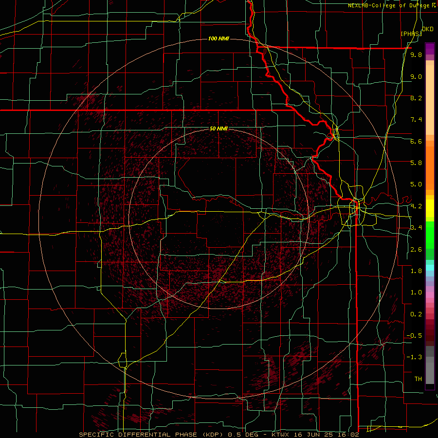
Task: Click the bright green color band of the scale
Action: click(430, 235)
